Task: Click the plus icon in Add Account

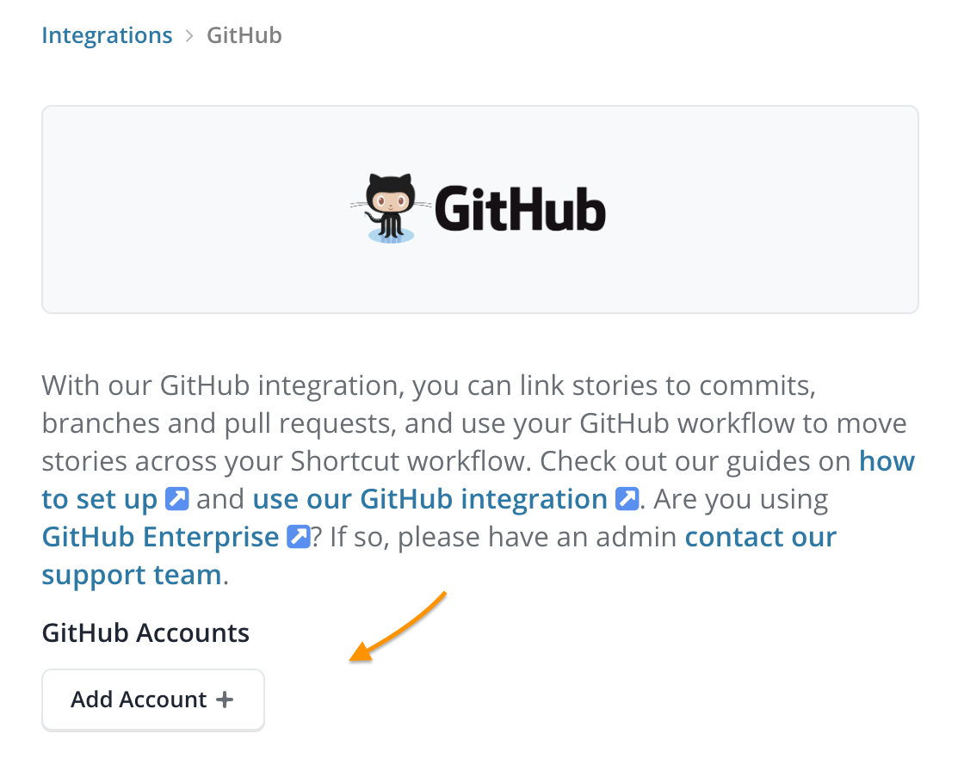Action: point(225,700)
